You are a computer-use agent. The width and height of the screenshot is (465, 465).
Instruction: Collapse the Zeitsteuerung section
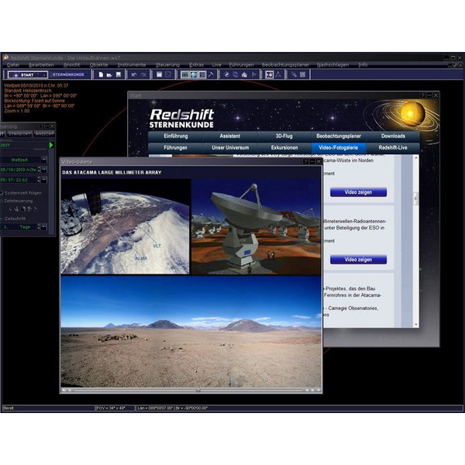click(x=2, y=201)
